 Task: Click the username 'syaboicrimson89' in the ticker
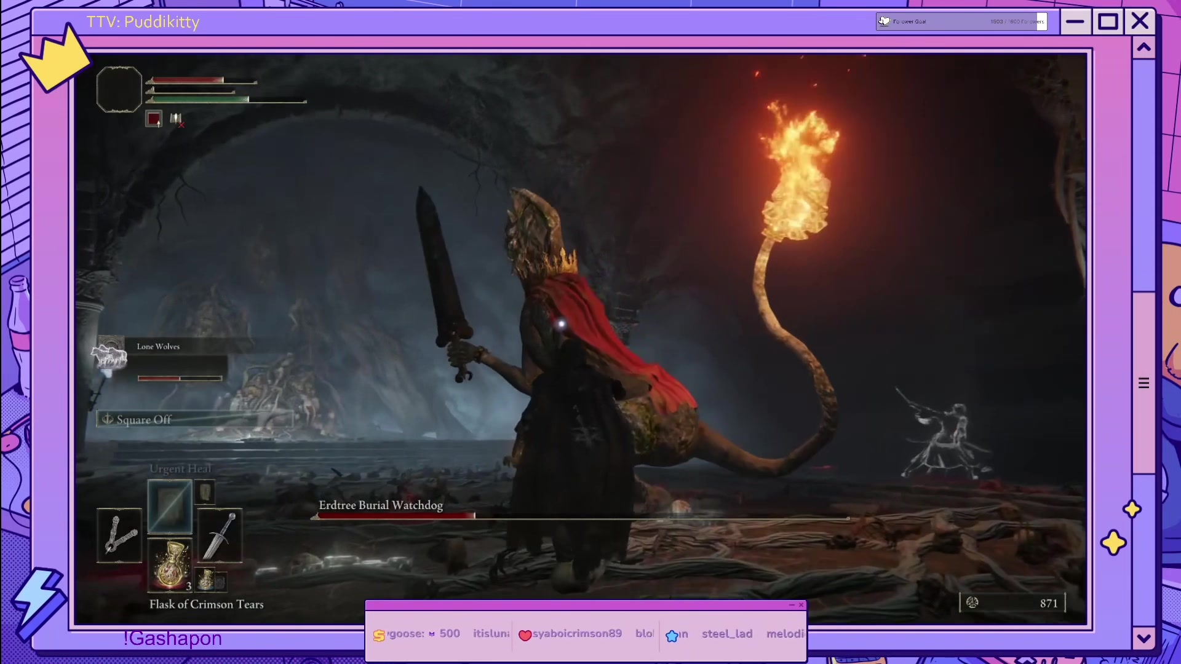click(577, 634)
